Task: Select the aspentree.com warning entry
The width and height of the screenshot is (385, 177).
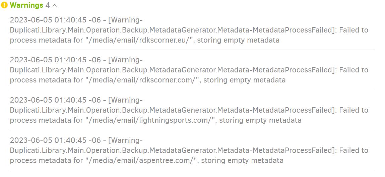Action: [189, 150]
